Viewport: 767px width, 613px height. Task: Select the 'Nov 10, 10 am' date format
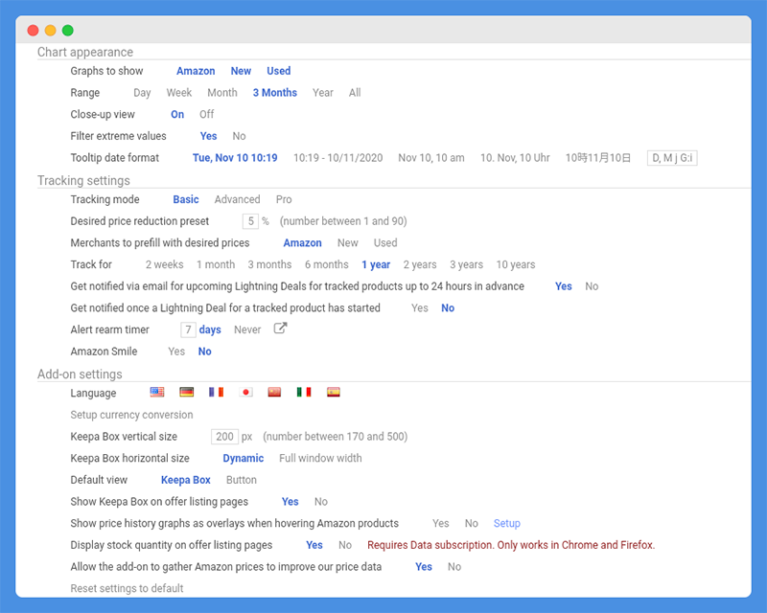[431, 158]
